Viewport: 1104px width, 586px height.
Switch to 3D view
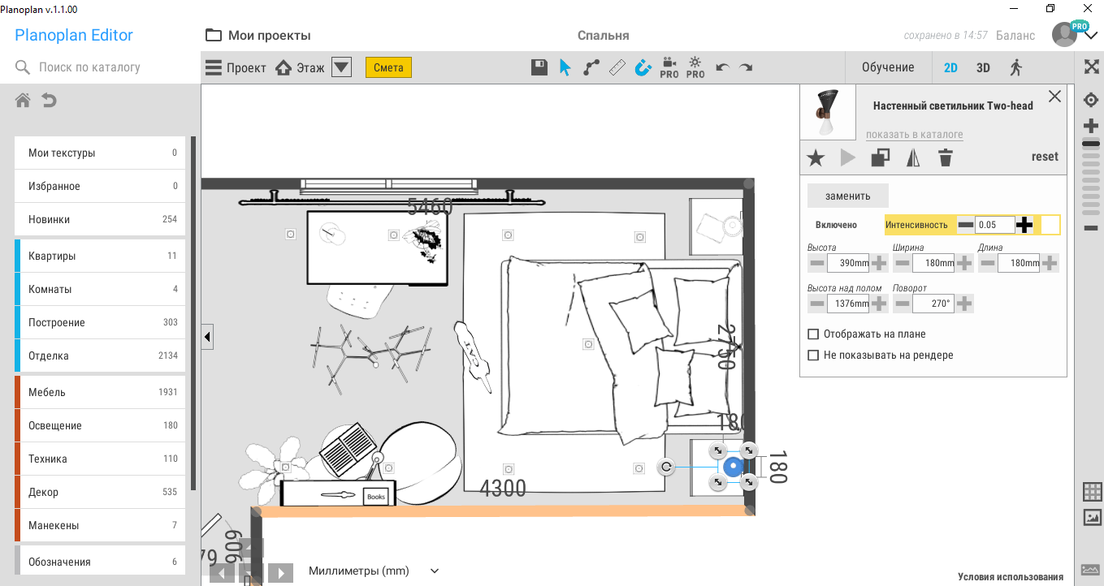pyautogui.click(x=983, y=67)
